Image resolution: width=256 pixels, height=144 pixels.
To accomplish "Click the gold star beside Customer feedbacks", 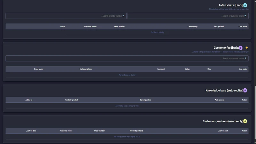I will pos(246,48).
